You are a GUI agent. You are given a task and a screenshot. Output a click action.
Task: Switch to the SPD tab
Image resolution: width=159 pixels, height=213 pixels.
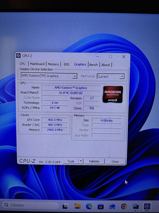click(x=66, y=65)
